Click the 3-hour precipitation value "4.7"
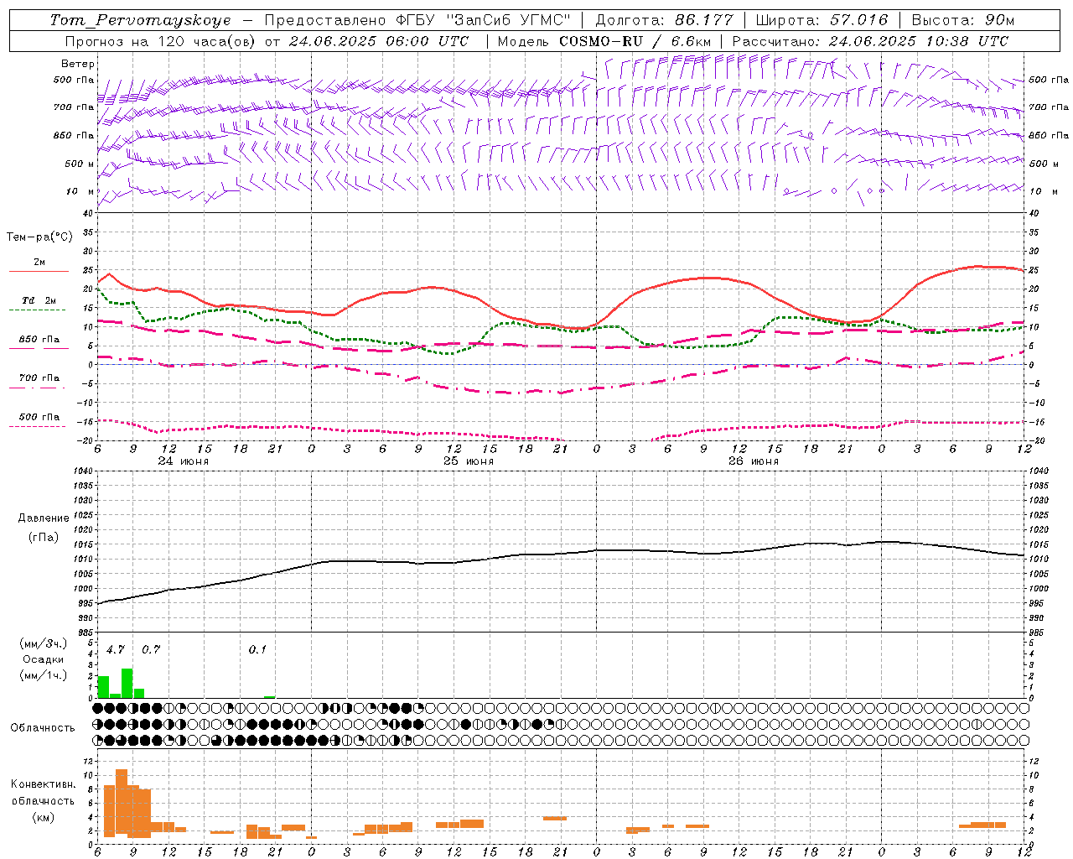The height and width of the screenshot is (859, 1073). click(115, 649)
